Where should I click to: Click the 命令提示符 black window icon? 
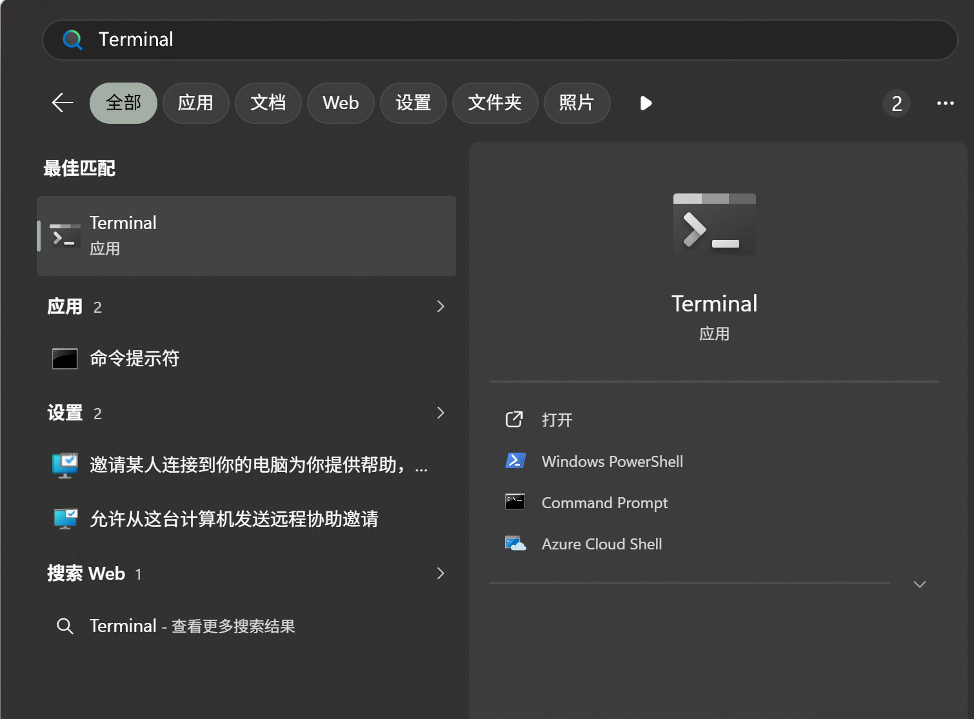(65, 359)
